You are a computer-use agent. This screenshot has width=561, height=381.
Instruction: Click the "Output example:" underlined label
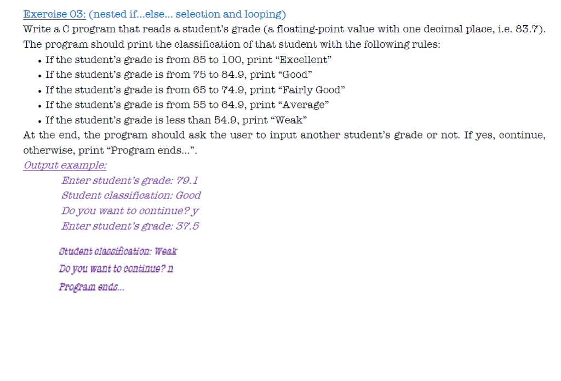tap(65, 165)
